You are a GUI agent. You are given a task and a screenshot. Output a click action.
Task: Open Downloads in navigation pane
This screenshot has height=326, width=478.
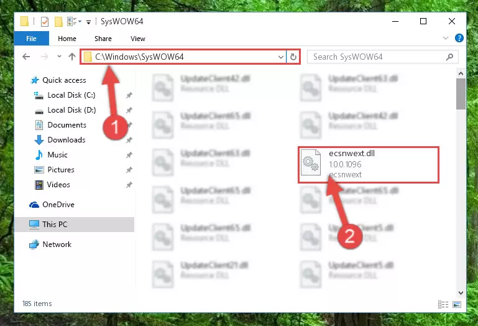[60, 140]
